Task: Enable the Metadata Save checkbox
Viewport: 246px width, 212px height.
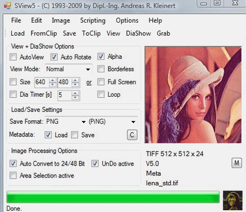Action: 74,135
